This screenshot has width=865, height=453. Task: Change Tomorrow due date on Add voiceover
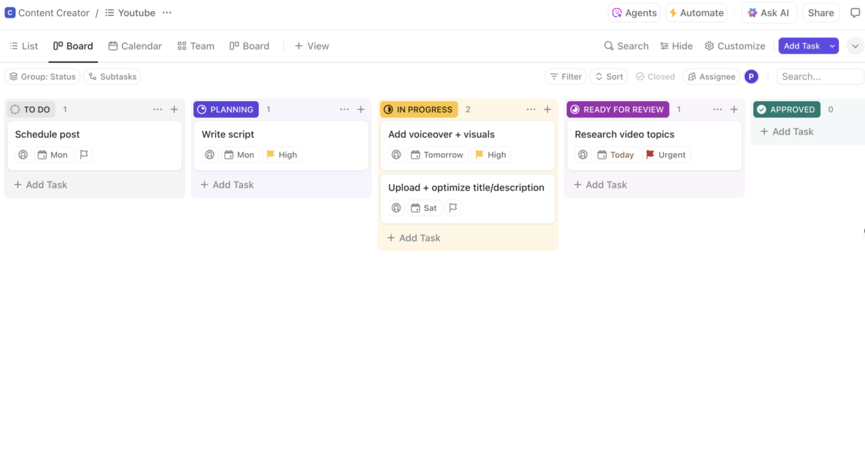click(437, 155)
